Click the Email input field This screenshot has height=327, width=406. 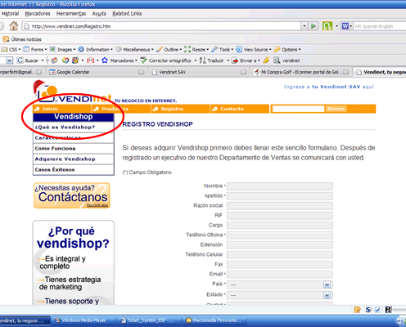click(x=280, y=275)
